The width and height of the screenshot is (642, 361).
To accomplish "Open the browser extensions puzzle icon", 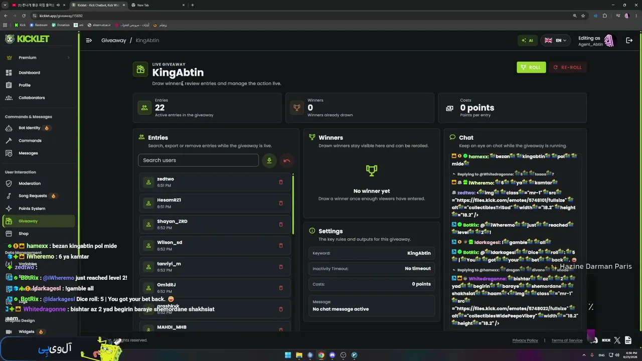I will coord(604,16).
